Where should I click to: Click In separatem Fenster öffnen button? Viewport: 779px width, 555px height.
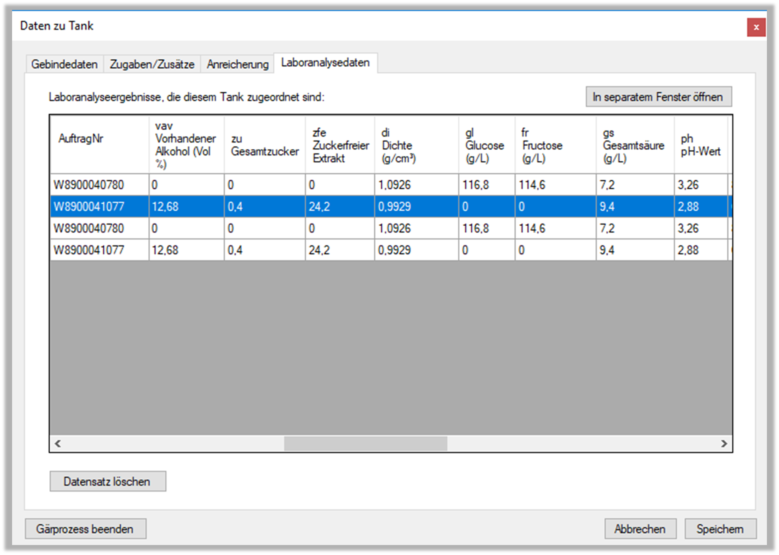(658, 97)
